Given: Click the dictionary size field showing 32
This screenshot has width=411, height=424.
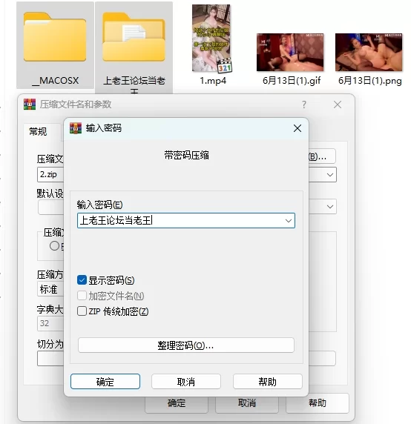Looking at the screenshot, I should pyautogui.click(x=50, y=323).
